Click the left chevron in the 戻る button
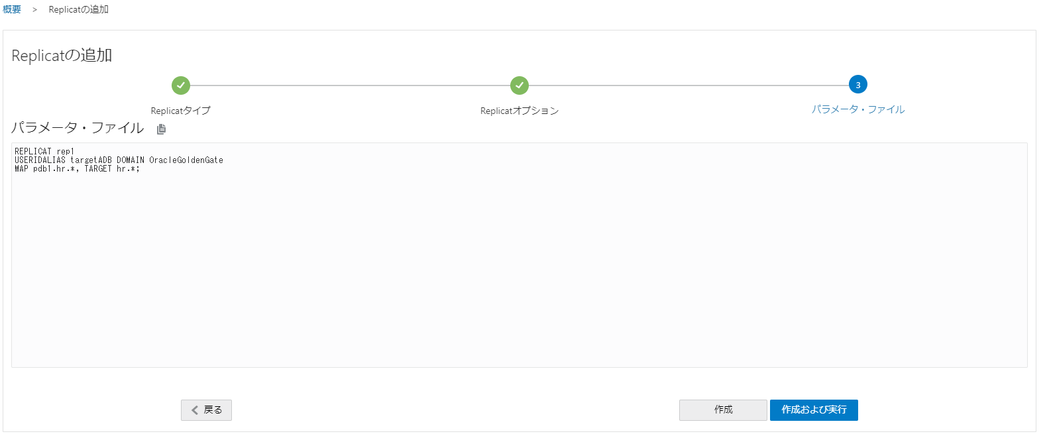1049x446 pixels. coord(195,410)
